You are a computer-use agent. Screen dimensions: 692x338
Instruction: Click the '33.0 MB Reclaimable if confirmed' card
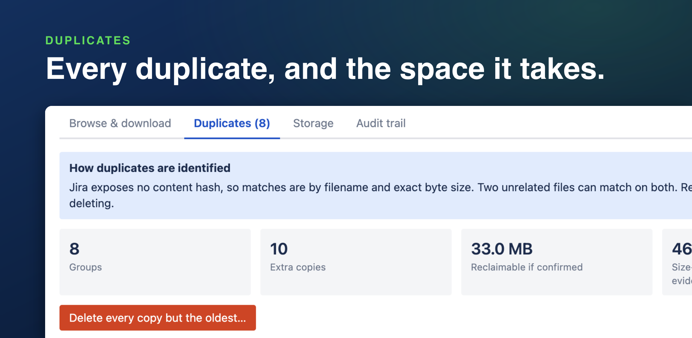click(557, 262)
